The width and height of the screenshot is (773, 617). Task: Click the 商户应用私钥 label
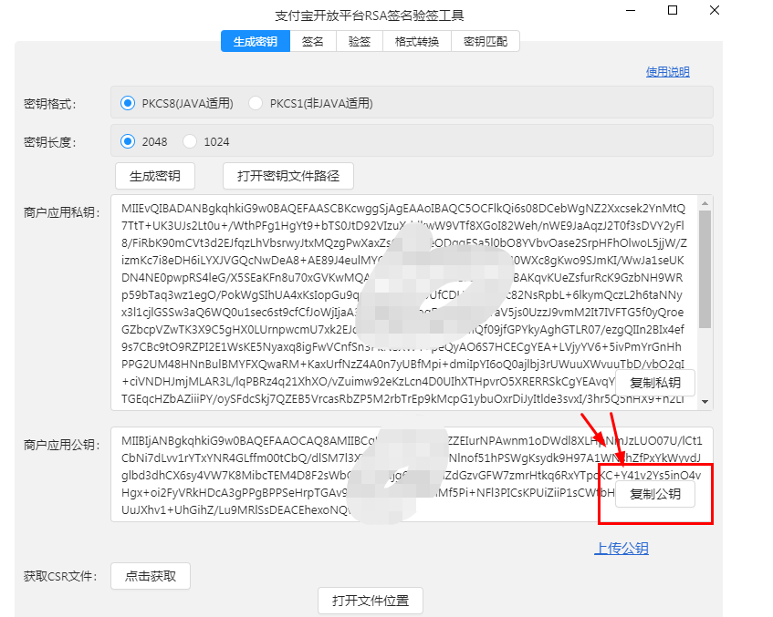point(62,212)
